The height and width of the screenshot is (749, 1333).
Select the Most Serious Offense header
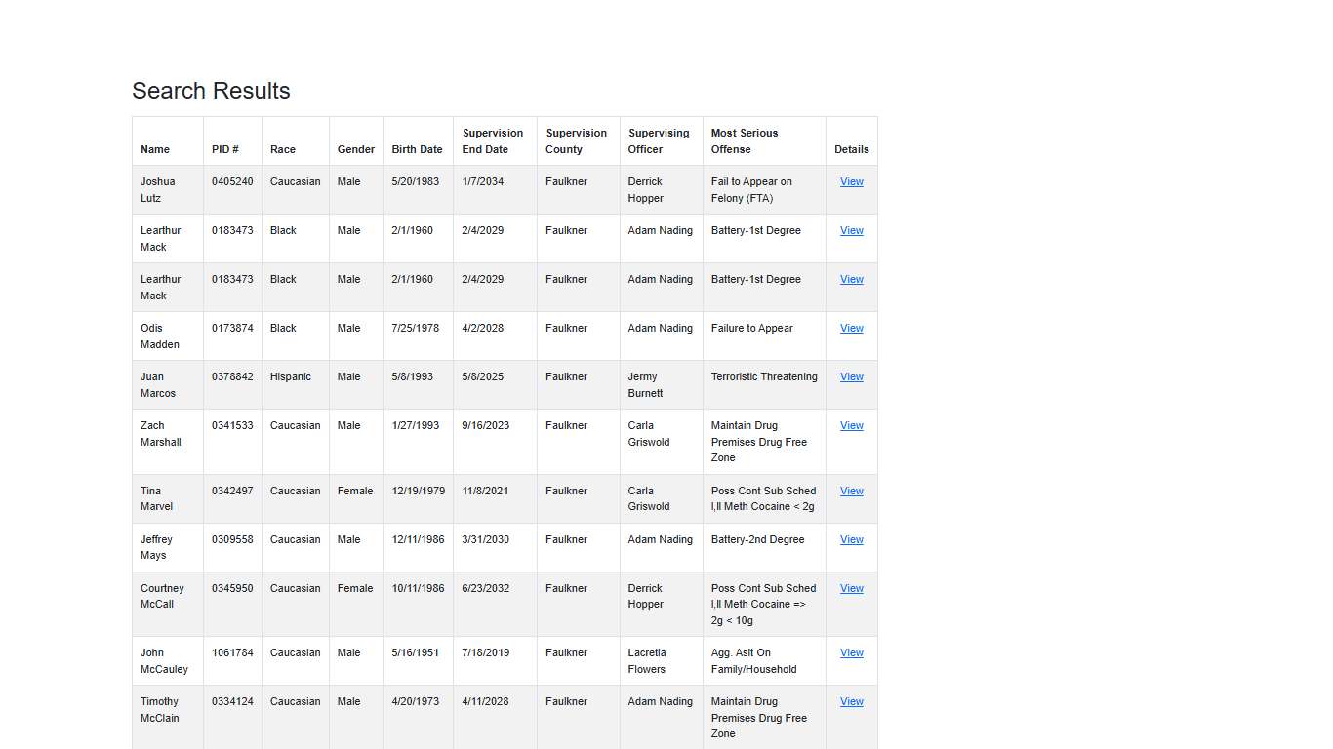point(745,141)
